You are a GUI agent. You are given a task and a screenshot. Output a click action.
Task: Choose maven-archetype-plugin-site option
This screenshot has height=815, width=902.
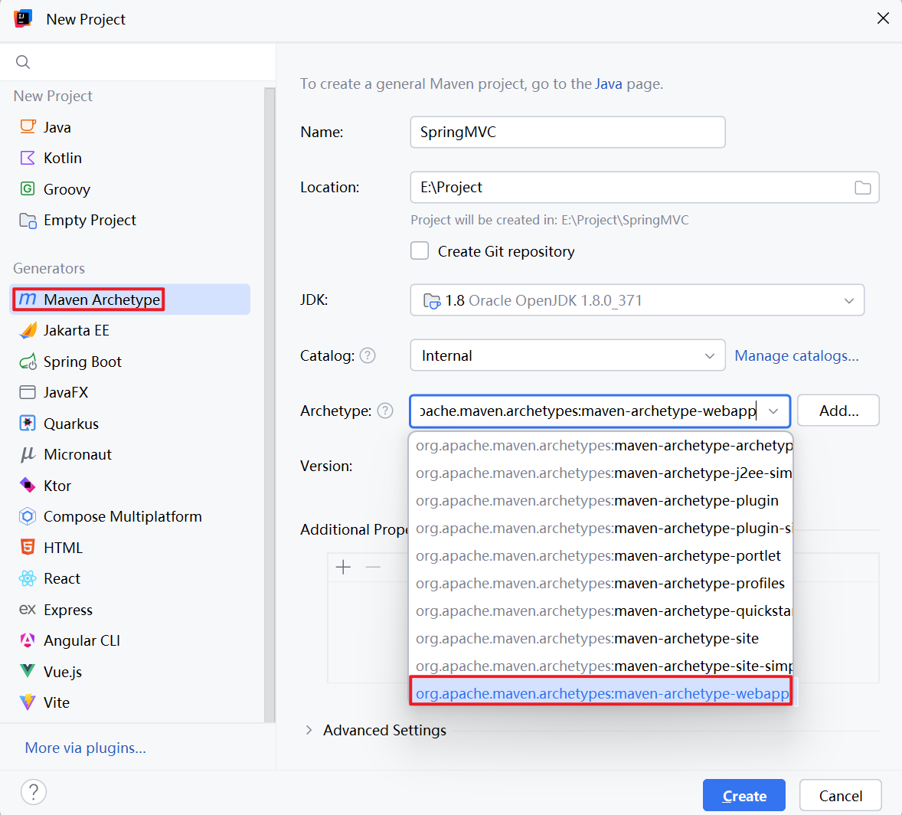(601, 529)
